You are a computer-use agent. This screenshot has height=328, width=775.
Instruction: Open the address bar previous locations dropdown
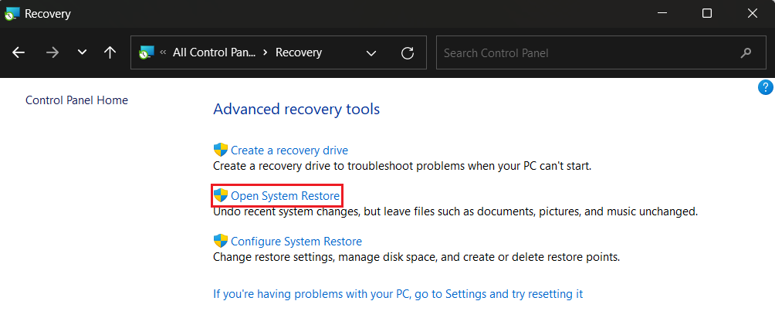point(371,53)
